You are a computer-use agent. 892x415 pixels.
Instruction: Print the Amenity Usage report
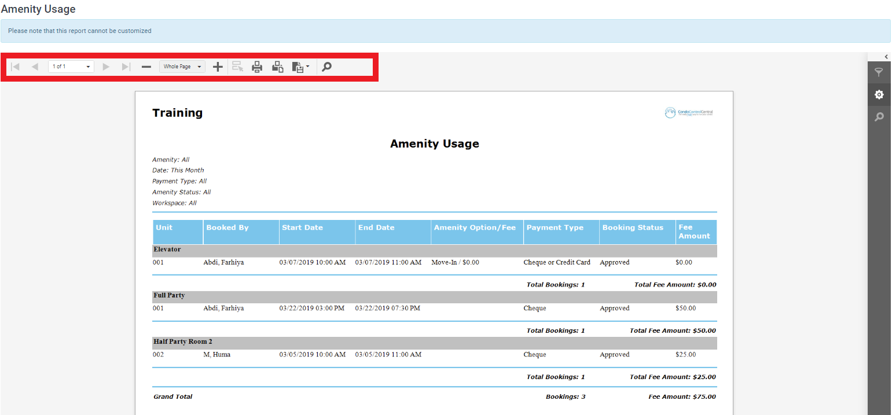click(x=256, y=67)
